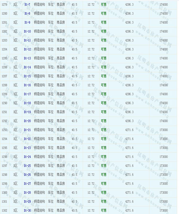This screenshot has width=179, height=214.
Task: Click the 173000 price in row 1300
Action: [x=163, y=193]
